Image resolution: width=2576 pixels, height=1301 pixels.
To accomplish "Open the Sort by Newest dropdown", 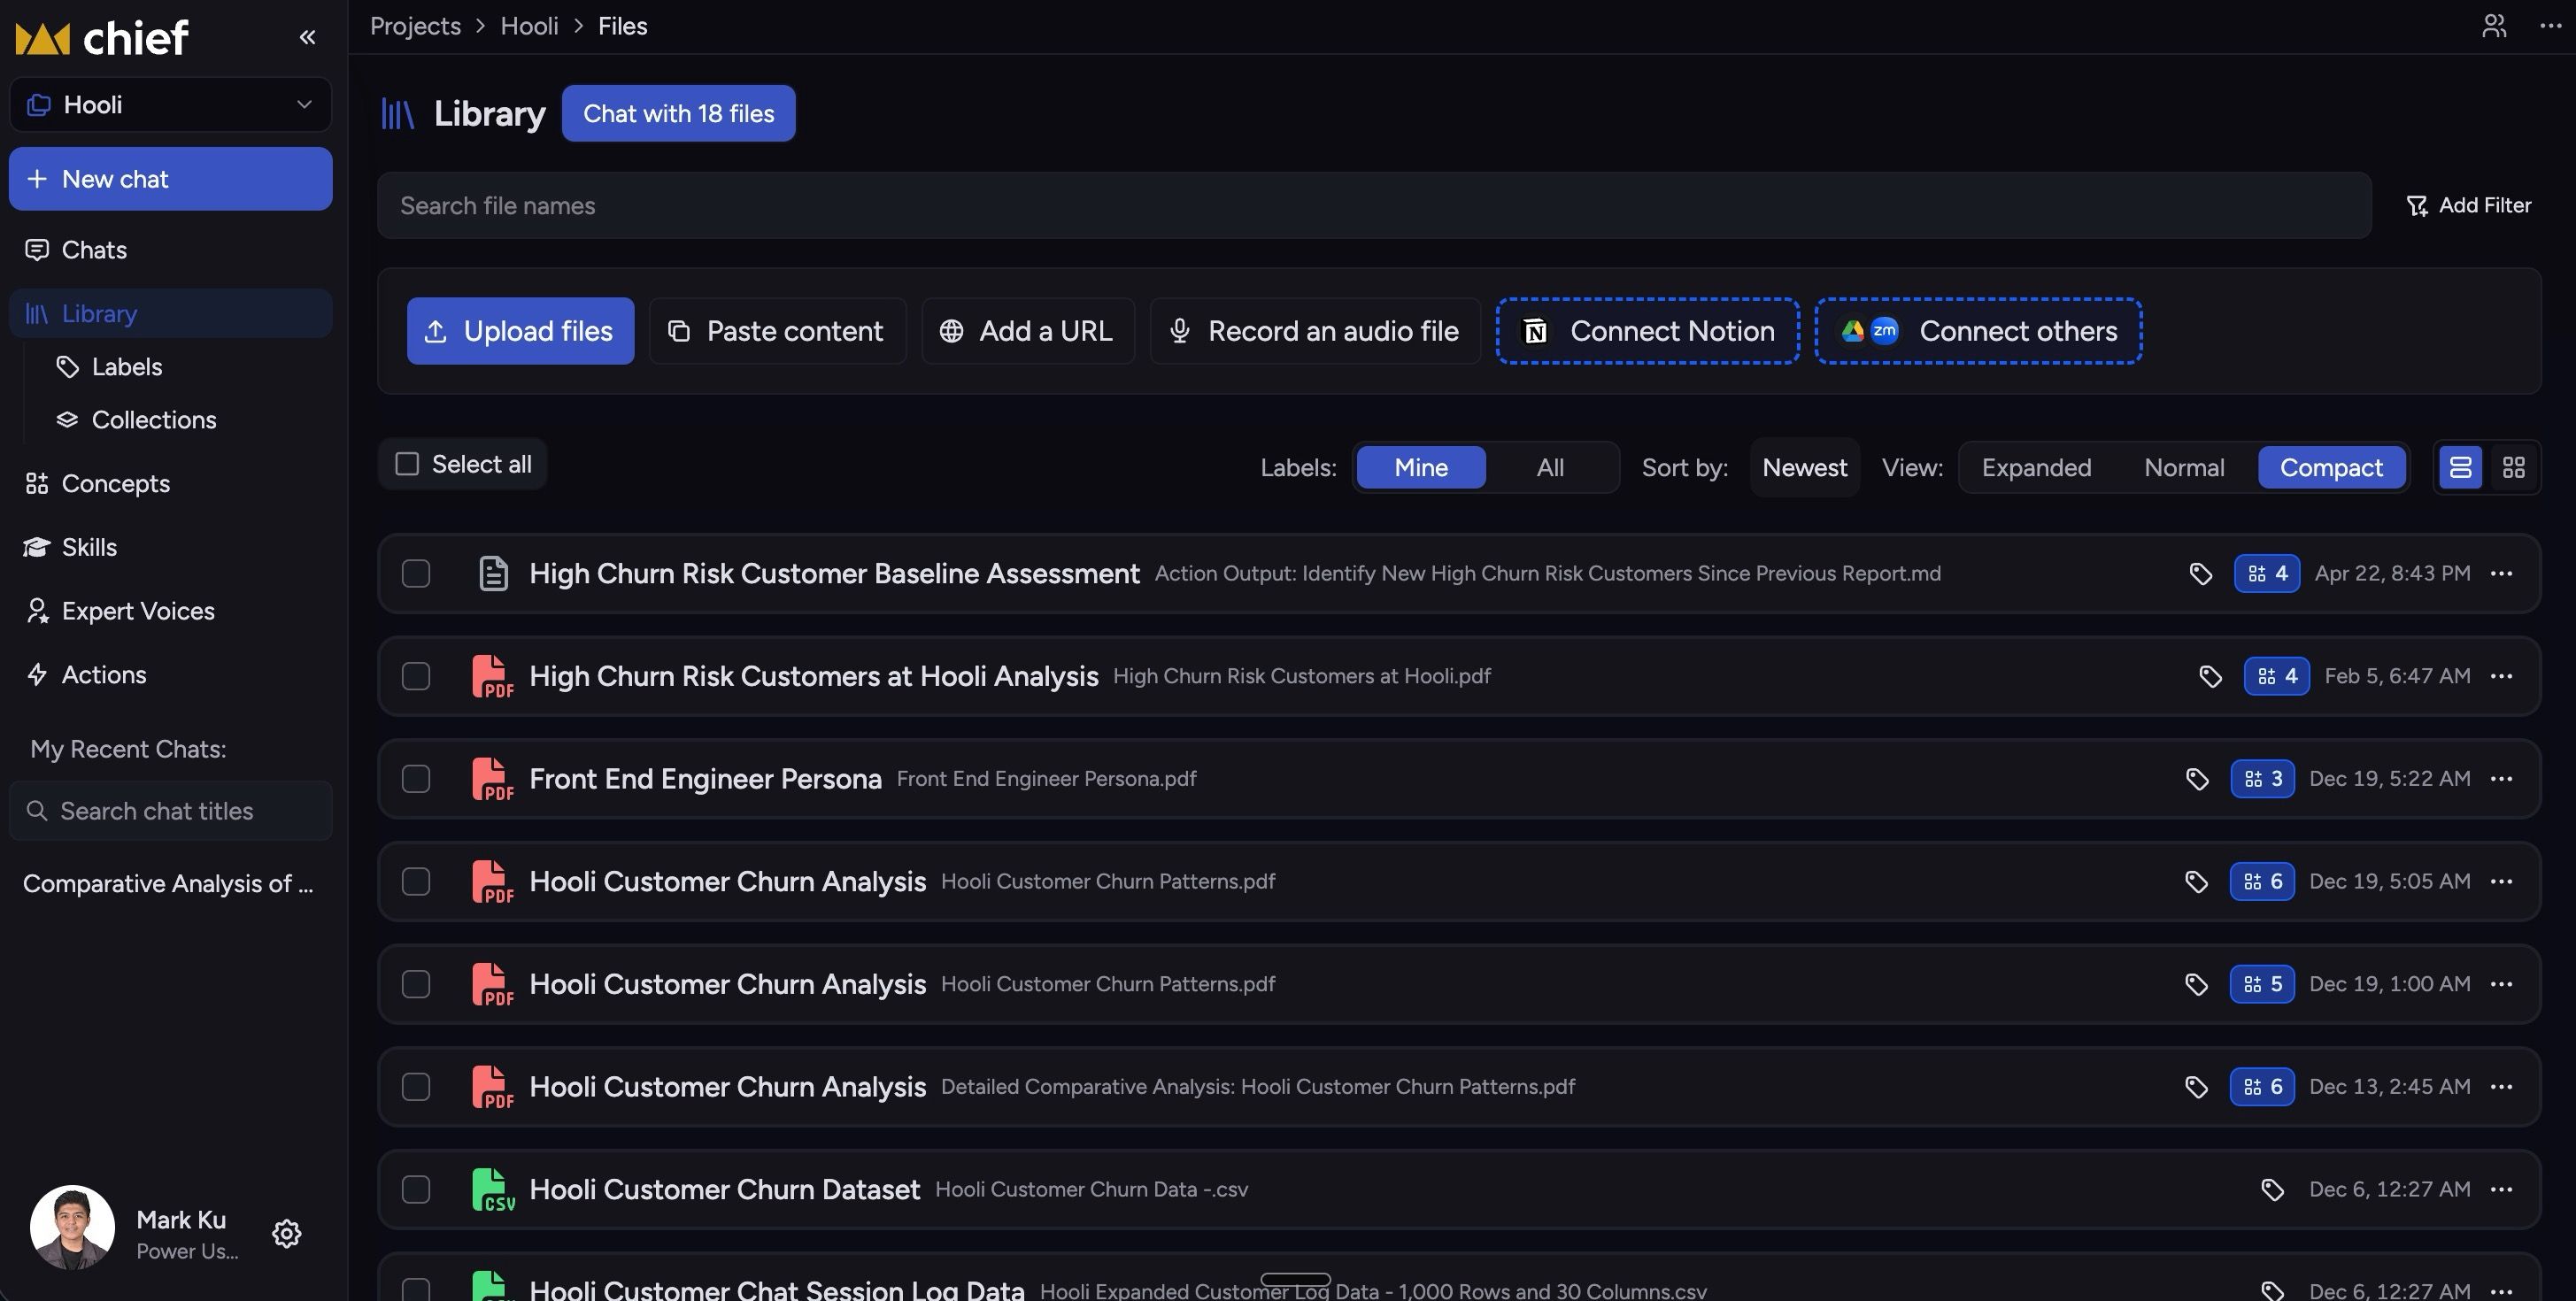I will [1804, 467].
